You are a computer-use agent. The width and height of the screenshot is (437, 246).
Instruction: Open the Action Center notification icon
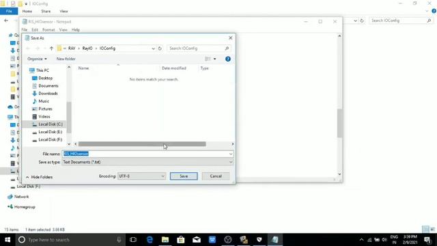(427, 240)
